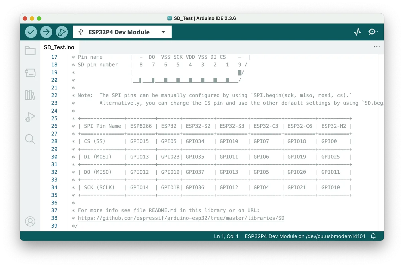The height and width of the screenshot is (267, 404).
Task: Click the 'GPIO21' value in the code
Action: point(297,188)
